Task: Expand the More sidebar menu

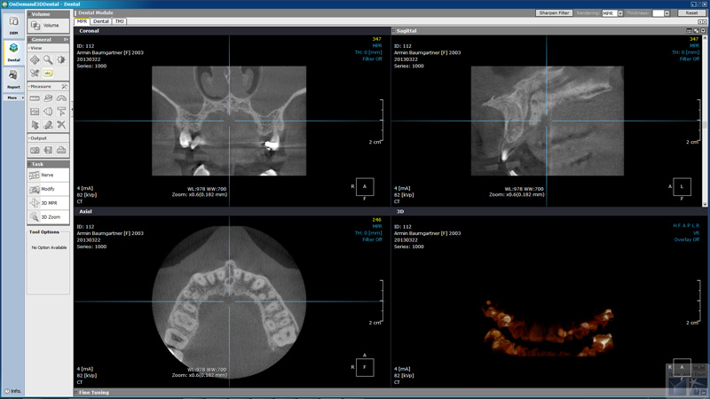Action: [x=13, y=98]
